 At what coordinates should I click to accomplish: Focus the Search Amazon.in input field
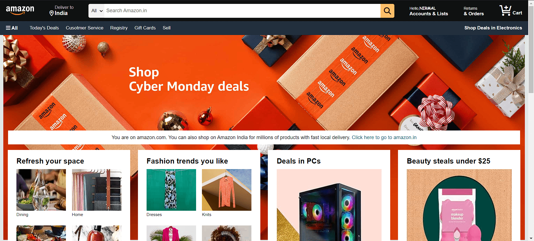(x=242, y=11)
